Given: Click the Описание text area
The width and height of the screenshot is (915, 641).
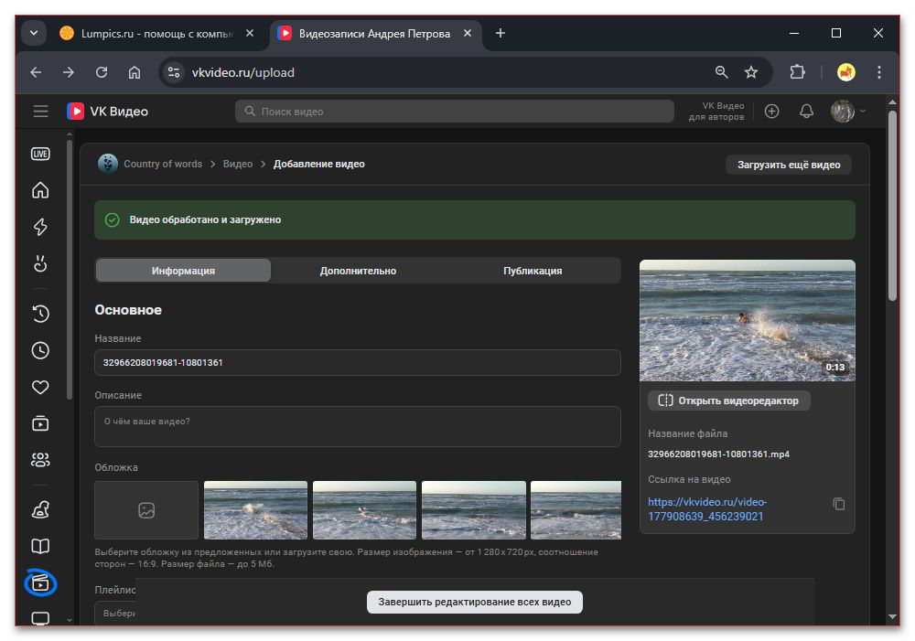Looking at the screenshot, I should point(357,426).
